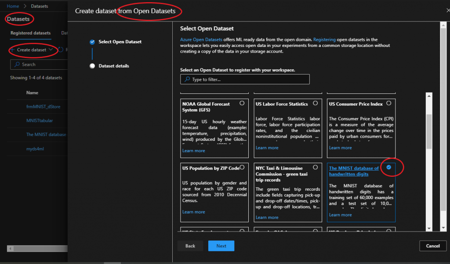
Task: Go to Home in the breadcrumb
Action: pyautogui.click(x=13, y=6)
